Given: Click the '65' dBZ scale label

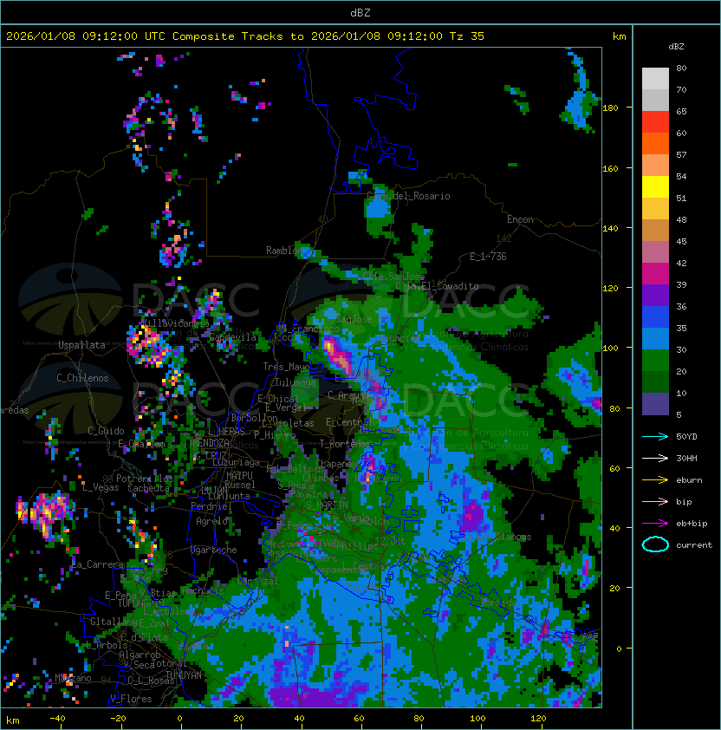Looking at the screenshot, I should click(681, 111).
